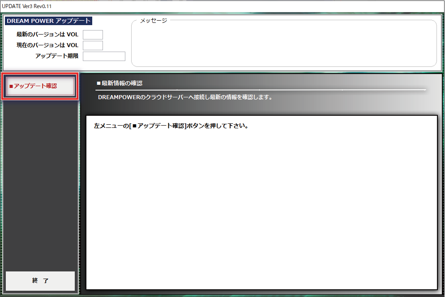Click the アップデート期限 input field
The height and width of the screenshot is (297, 445).
pyautogui.click(x=104, y=57)
